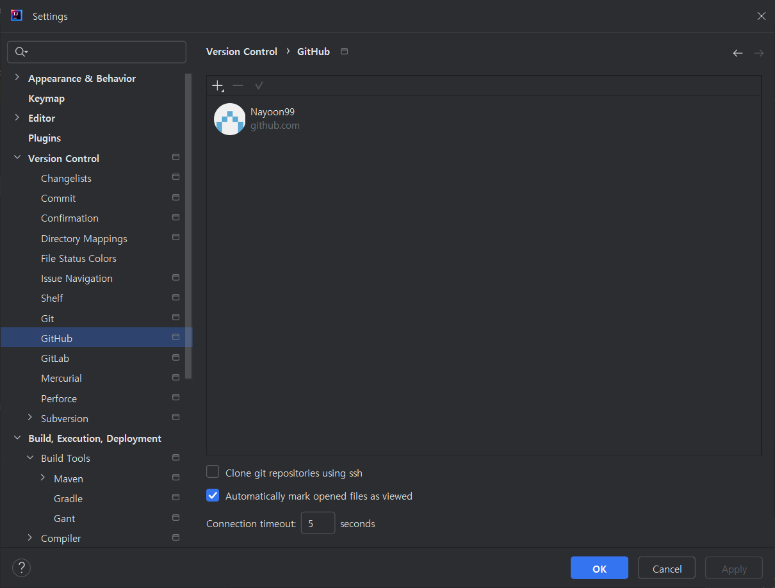Click Version Control in the breadcrumb

point(241,52)
